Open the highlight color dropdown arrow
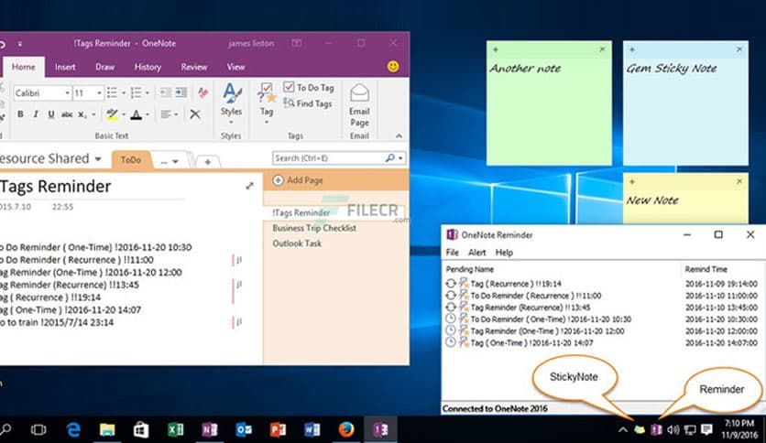The height and width of the screenshot is (443, 766). pos(123,114)
